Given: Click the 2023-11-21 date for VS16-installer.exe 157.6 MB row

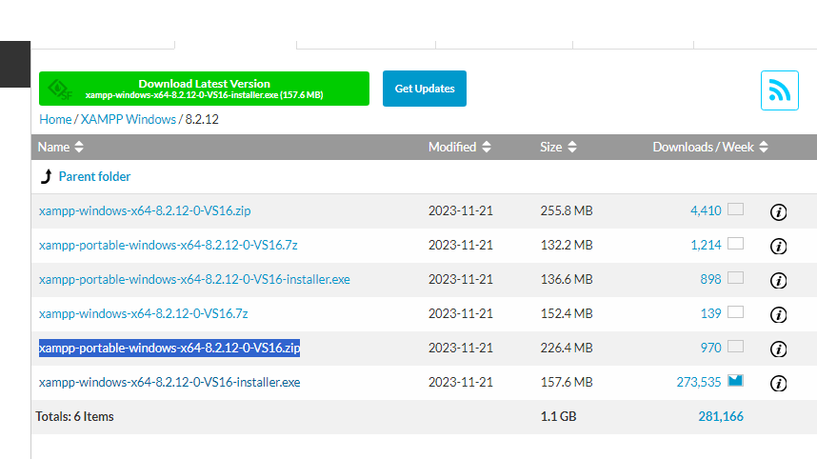Looking at the screenshot, I should tap(461, 383).
